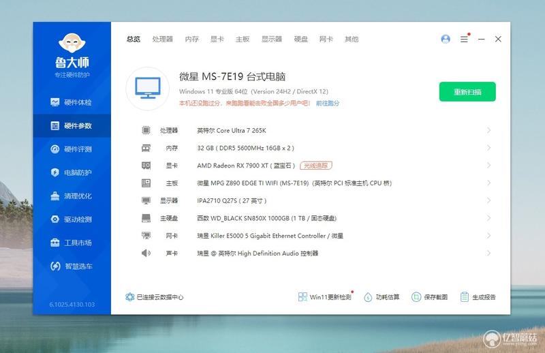Expand the 显卡 Radeon RX 7900 XT row chevron
545x353 pixels.
[x=488, y=165]
